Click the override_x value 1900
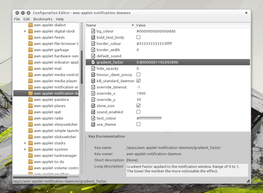Image resolution: width=263 pixels, height=193 pixels. pyautogui.click(x=141, y=93)
